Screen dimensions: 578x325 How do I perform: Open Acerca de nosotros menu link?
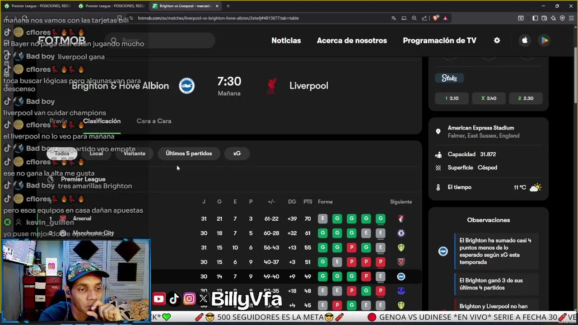pyautogui.click(x=352, y=40)
